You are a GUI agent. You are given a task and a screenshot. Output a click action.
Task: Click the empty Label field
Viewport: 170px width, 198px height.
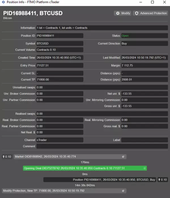coord(144,140)
